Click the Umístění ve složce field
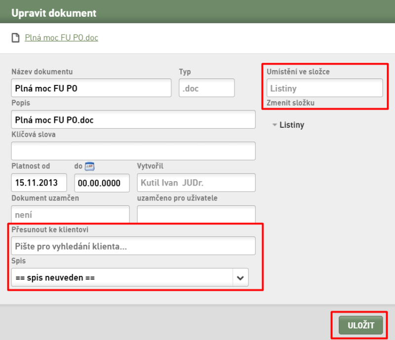The width and height of the screenshot is (395, 340). click(325, 88)
